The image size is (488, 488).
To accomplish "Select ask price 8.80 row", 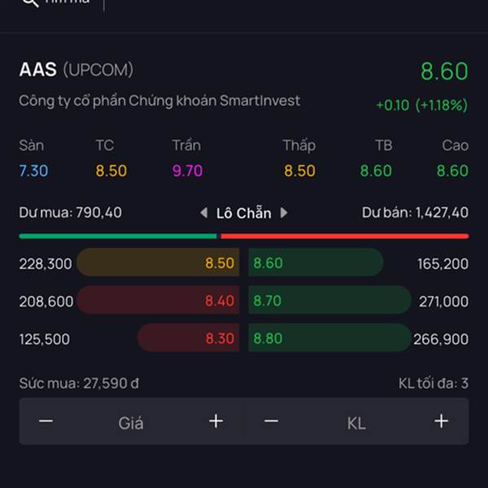I will [329, 338].
